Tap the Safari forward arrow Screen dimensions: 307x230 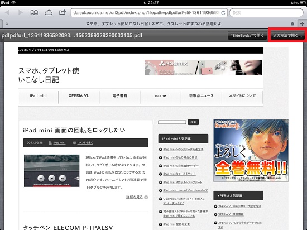click(20, 12)
